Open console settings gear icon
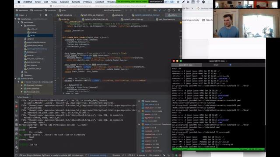The image size is (280, 157). (17, 147)
